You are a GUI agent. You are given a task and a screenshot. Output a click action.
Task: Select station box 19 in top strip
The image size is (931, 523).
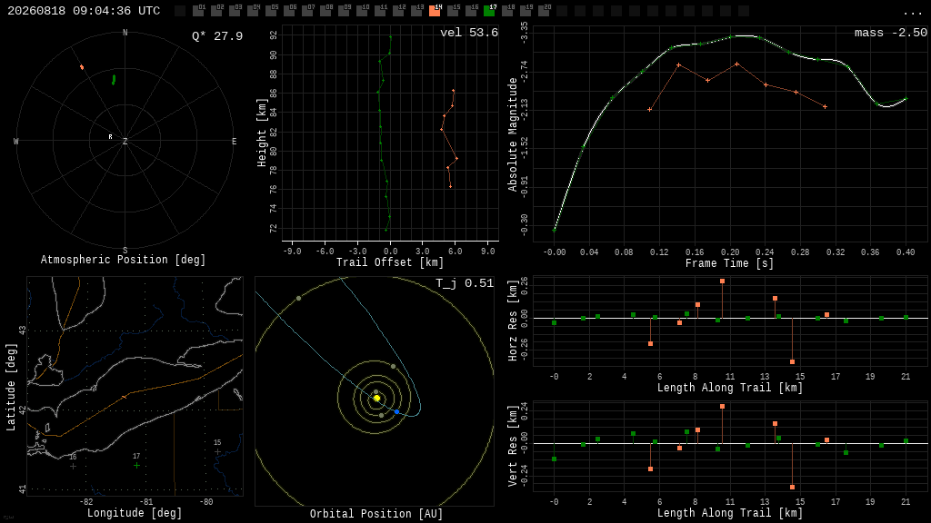coord(526,11)
